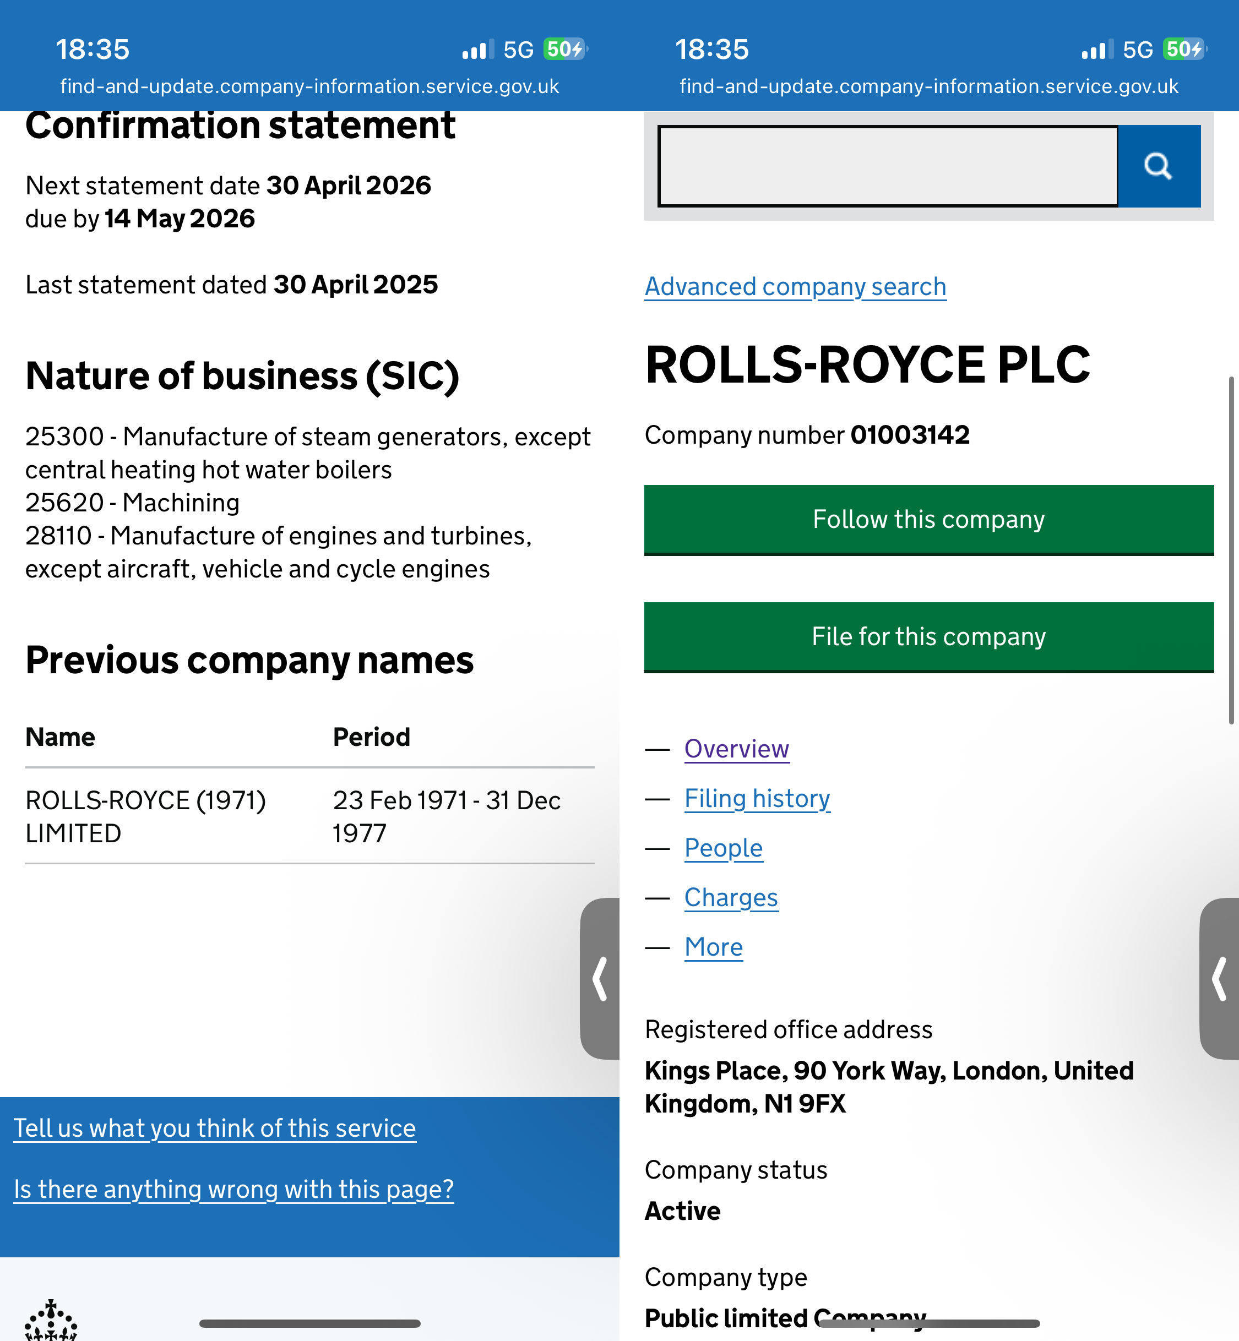
Task: Open the Overview tab link
Action: pyautogui.click(x=737, y=749)
